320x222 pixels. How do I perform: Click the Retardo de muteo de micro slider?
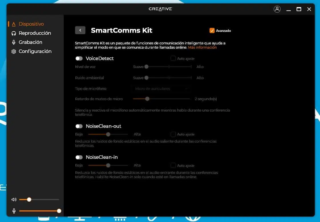point(147,99)
